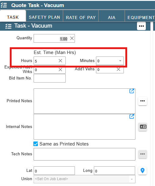Screen dimensions: 155x186
Task: Clear the Quantity field with X
Action: 72,38
